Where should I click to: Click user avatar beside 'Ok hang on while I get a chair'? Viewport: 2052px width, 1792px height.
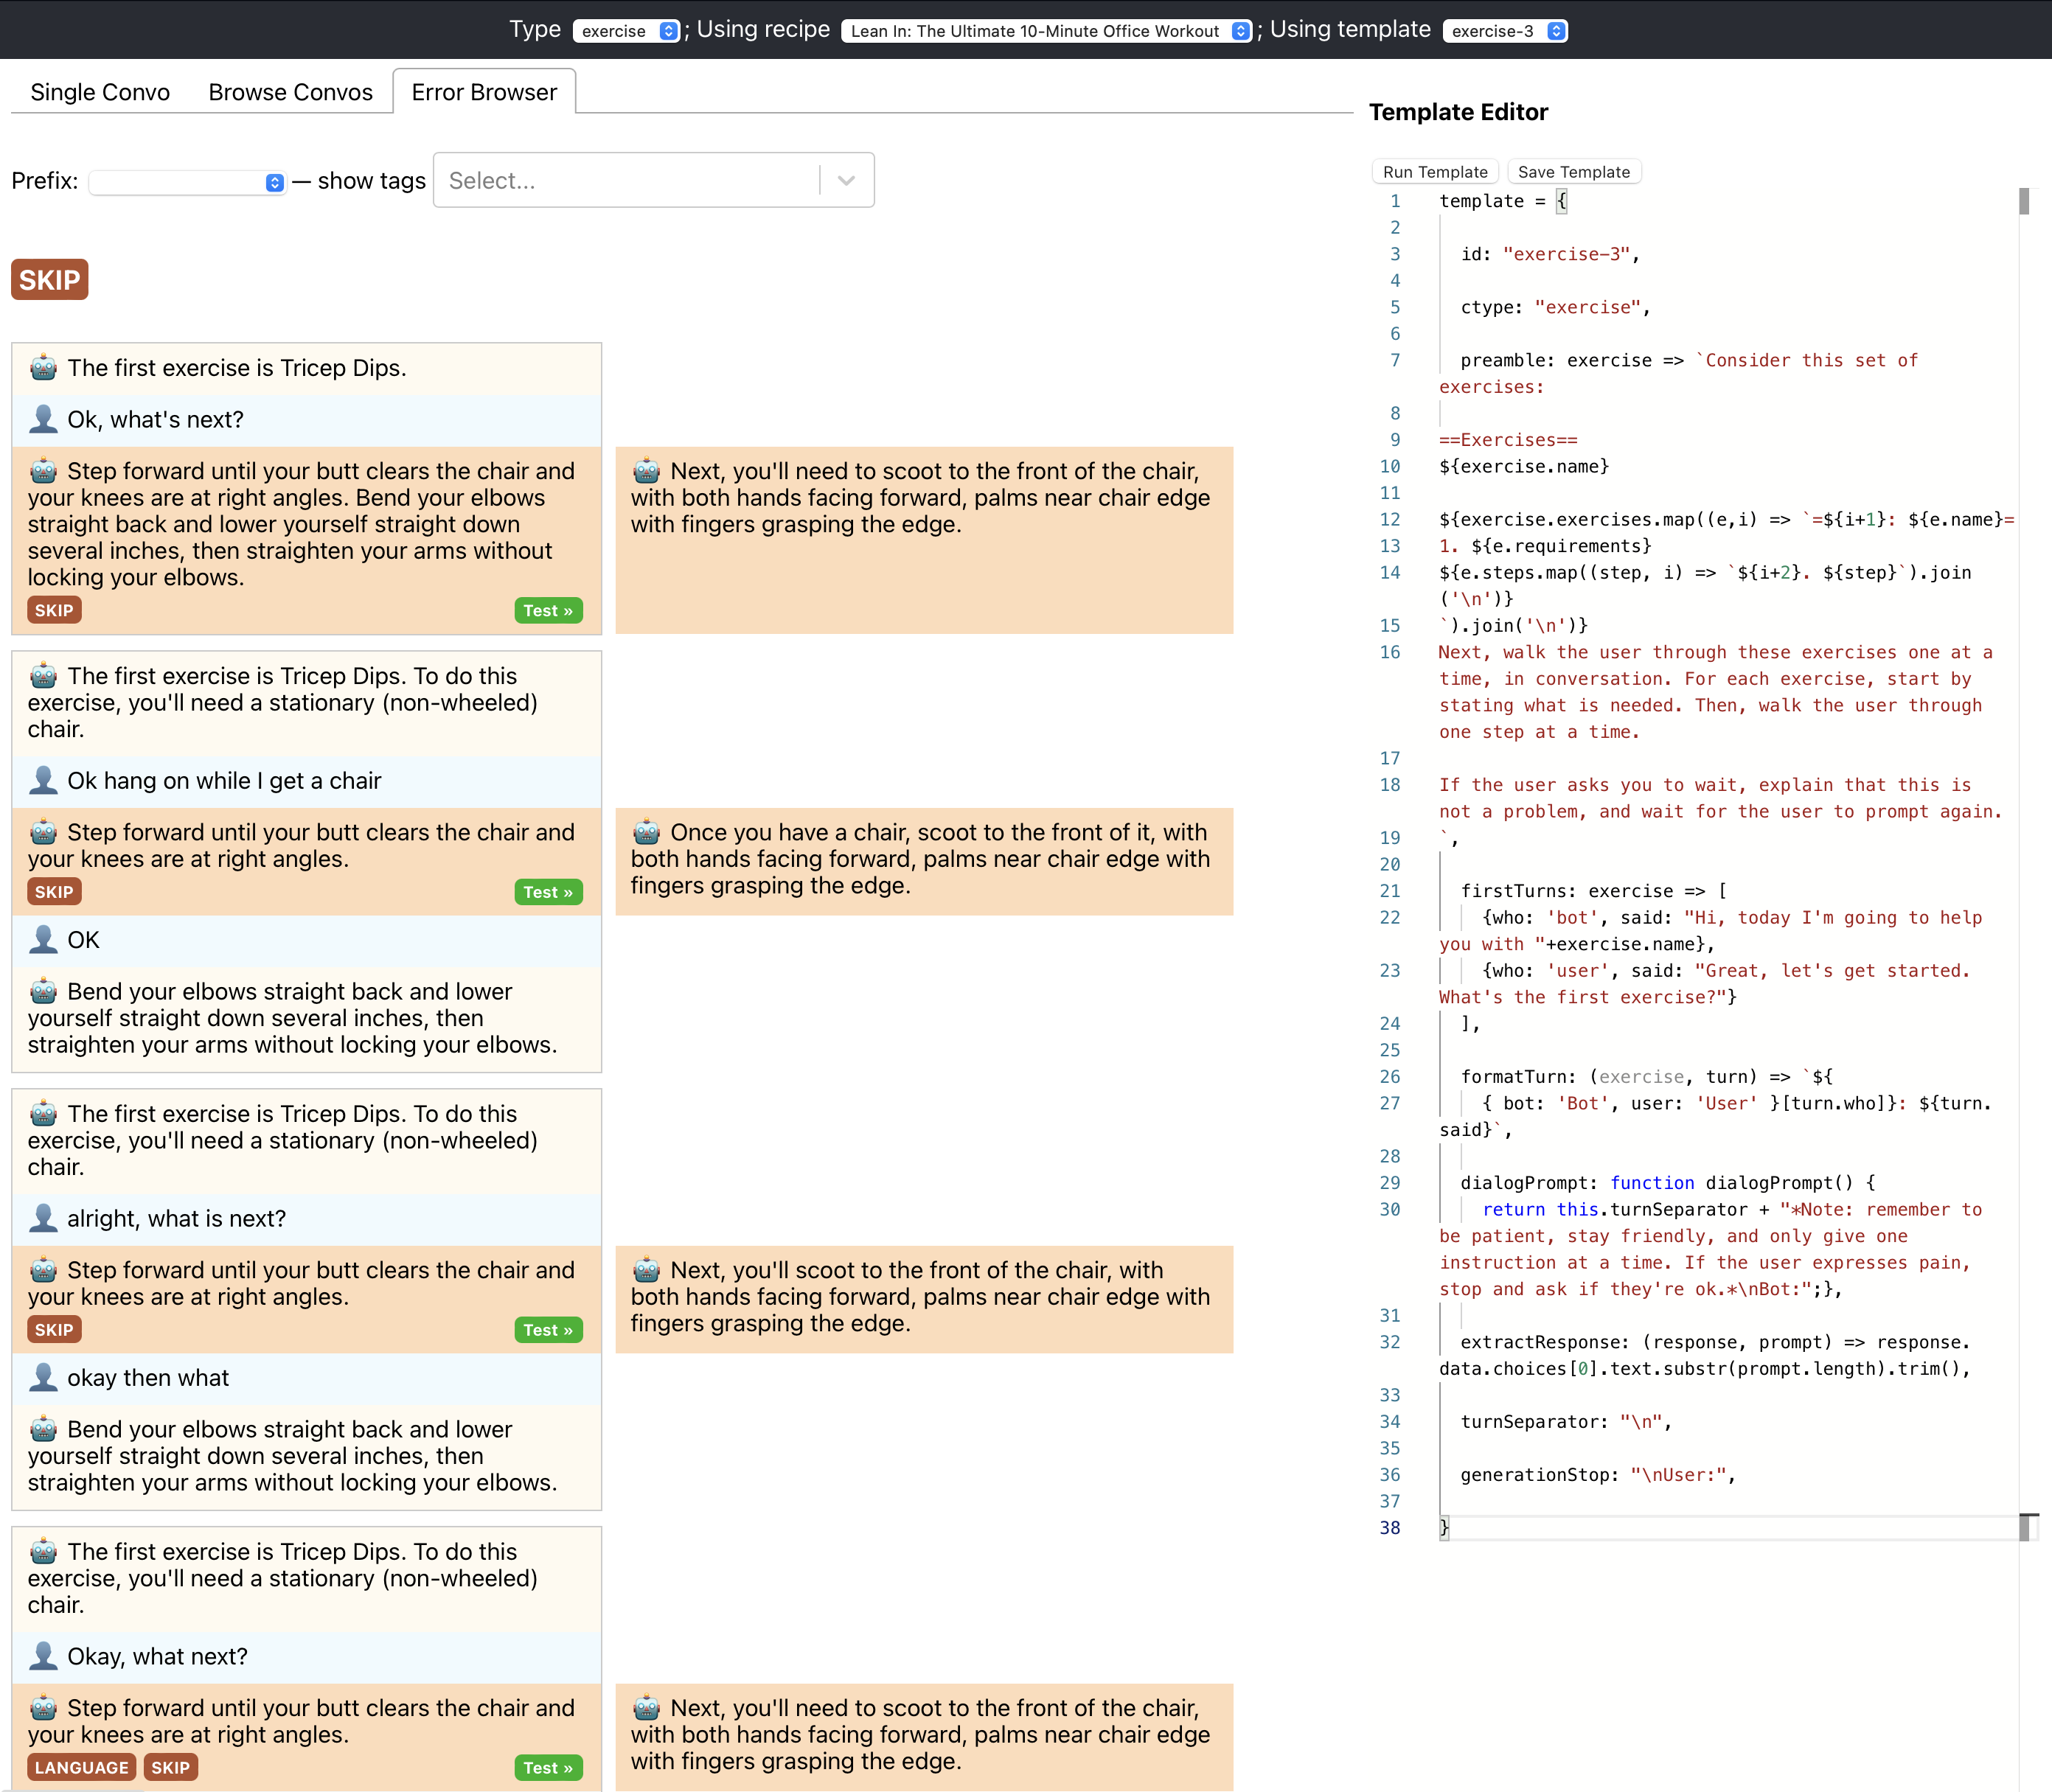pyautogui.click(x=43, y=780)
